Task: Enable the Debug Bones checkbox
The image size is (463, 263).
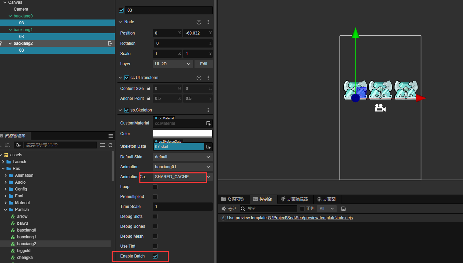Action: coord(155,226)
